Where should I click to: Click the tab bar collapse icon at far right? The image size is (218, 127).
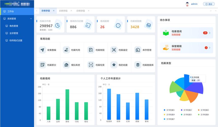(216, 11)
